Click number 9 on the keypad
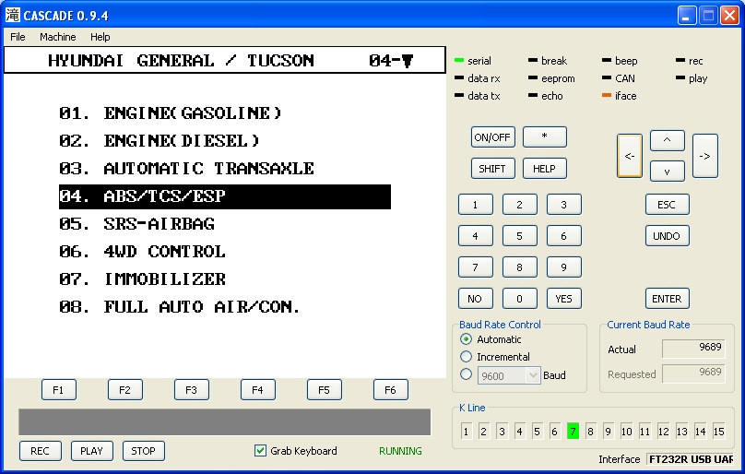745x474 pixels. [x=564, y=267]
